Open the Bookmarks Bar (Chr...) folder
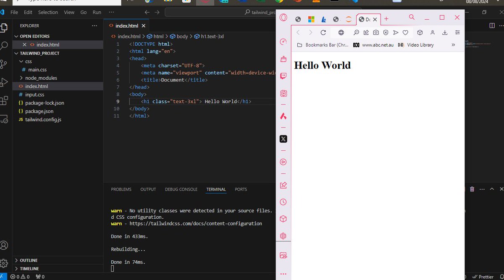504x280 pixels. (322, 45)
